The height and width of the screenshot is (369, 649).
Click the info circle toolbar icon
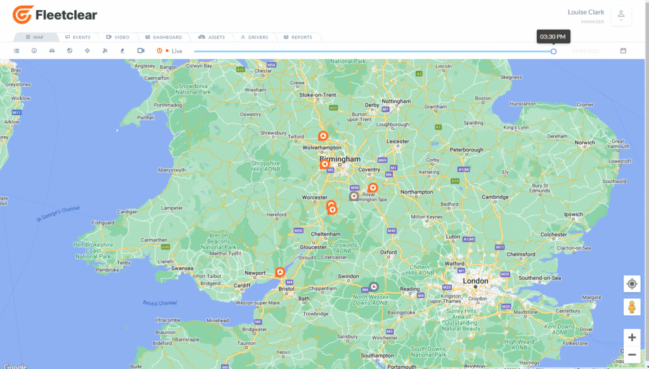34,51
